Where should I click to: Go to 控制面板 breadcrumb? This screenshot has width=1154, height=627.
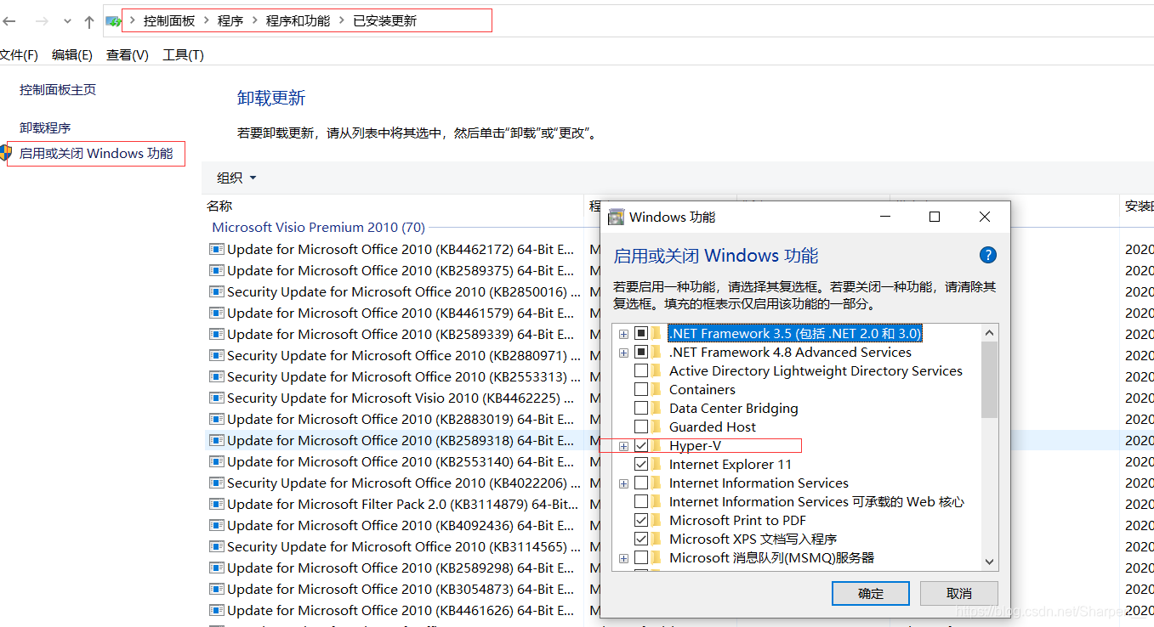point(169,21)
